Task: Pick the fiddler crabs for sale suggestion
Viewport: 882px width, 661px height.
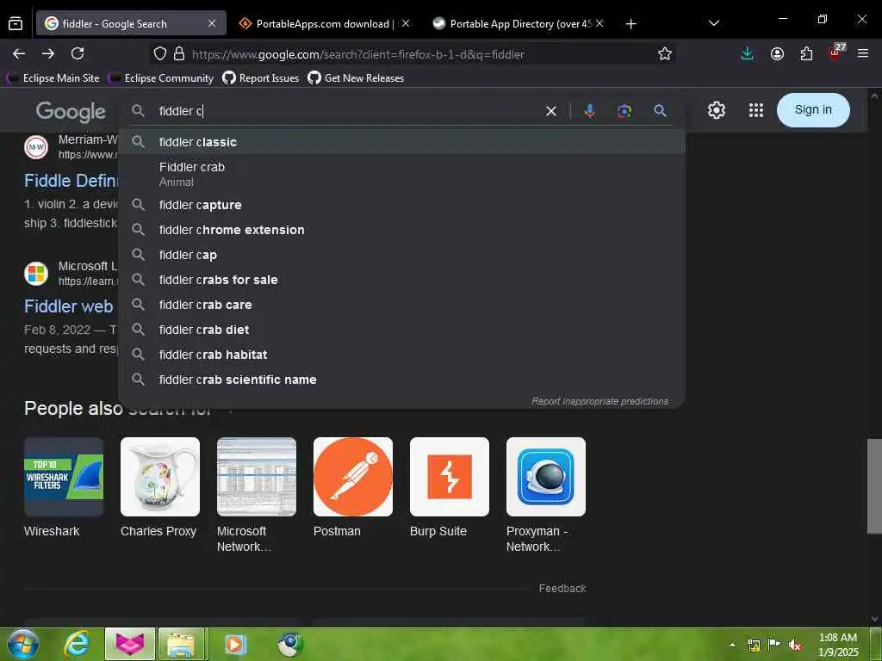Action: pyautogui.click(x=401, y=280)
